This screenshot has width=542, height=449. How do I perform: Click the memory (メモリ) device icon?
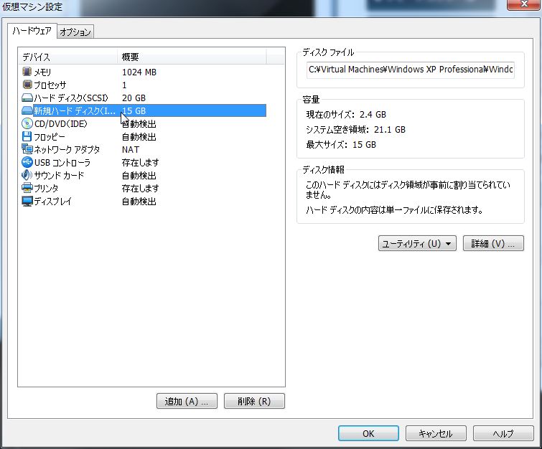(x=27, y=72)
